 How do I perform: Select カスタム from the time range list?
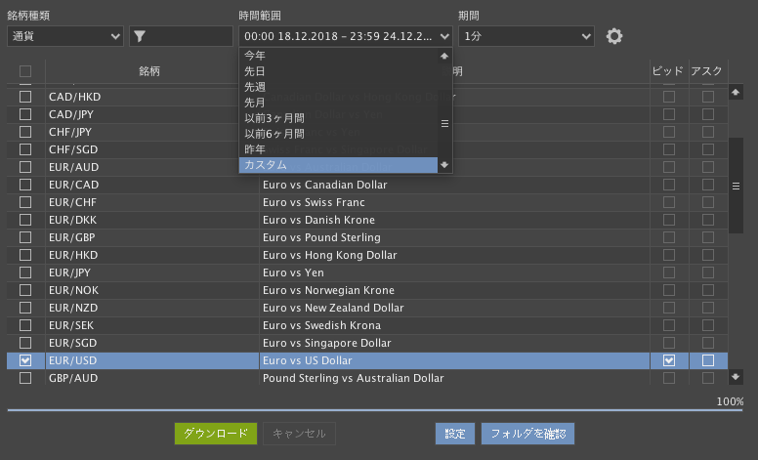337,165
